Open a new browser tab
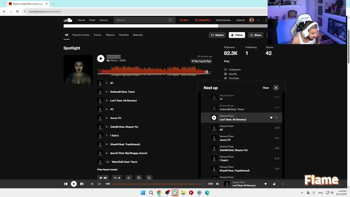This screenshot has height=197, width=350. click(53, 4)
